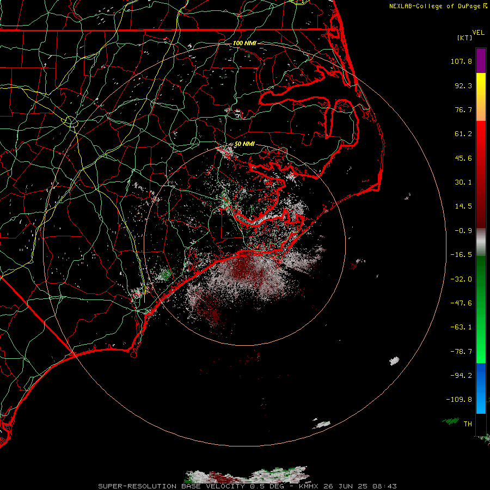Select the -47.6 scale value
The image size is (490, 490).
(x=461, y=303)
